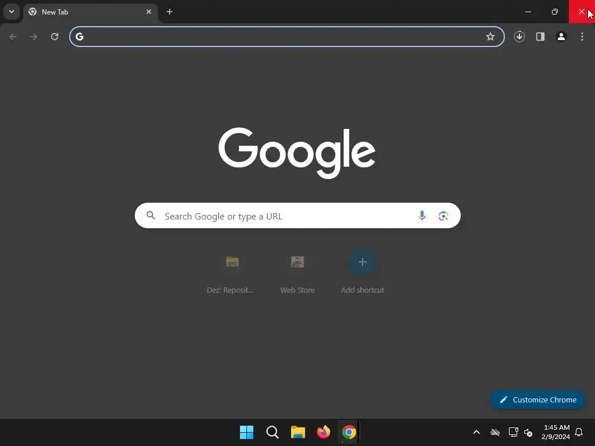
Task: Click the Google G icon in the address bar
Action: (x=79, y=37)
